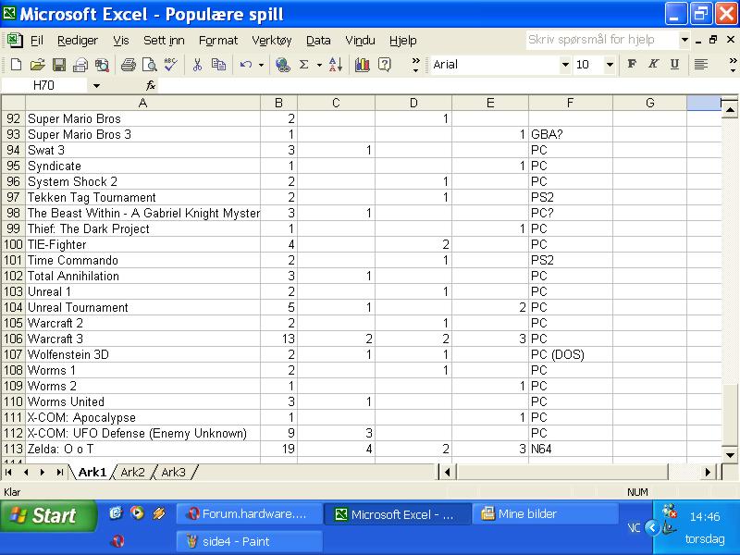This screenshot has height=555, width=740.
Task: Save the workbook with the floppy disk icon
Action: [x=59, y=64]
